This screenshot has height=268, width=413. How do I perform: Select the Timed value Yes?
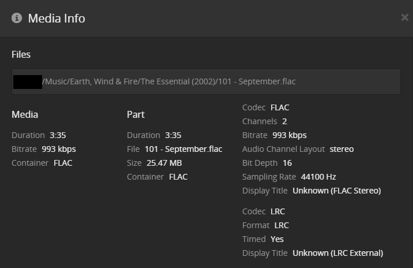point(277,239)
